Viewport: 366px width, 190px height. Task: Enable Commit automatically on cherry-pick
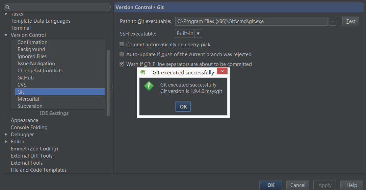coord(122,45)
